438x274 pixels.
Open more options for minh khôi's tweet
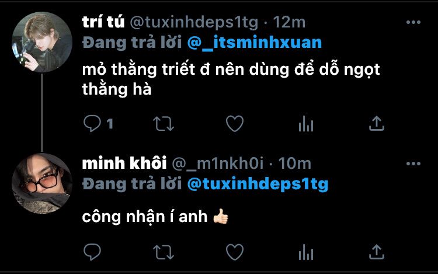[413, 163]
